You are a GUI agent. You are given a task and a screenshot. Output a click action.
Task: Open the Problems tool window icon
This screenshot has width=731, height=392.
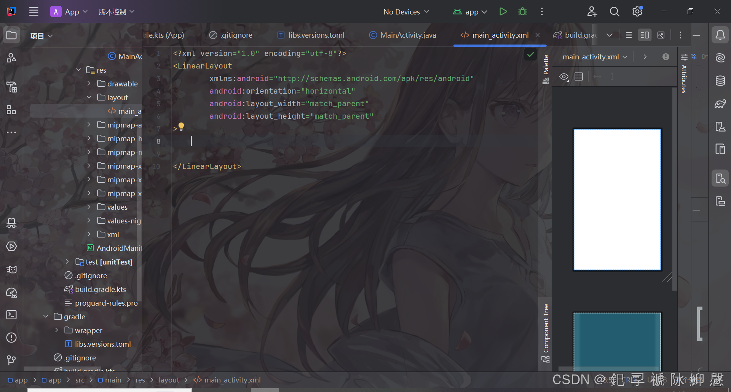11,338
